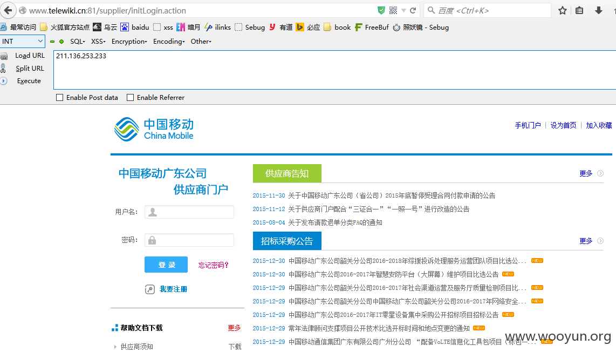Image resolution: width=616 pixels, height=352 pixels.
Task: Open notice about 三证合一 一照一号 改造
Action: (x=379, y=209)
